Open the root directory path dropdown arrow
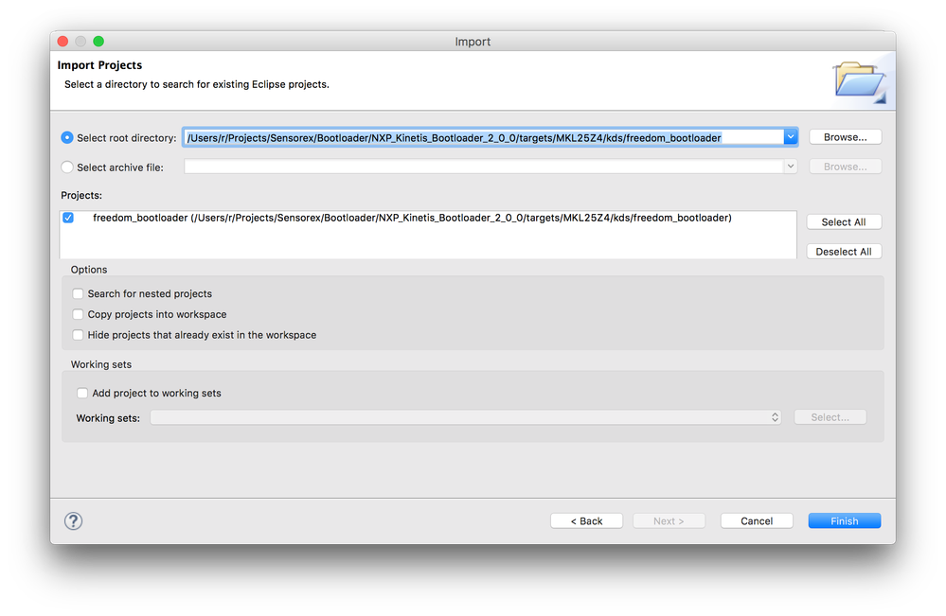The width and height of the screenshot is (946, 616). (x=790, y=137)
